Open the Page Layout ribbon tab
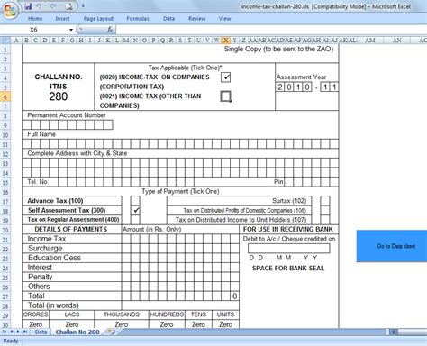Viewport: 427px width, 346px height. [98, 19]
